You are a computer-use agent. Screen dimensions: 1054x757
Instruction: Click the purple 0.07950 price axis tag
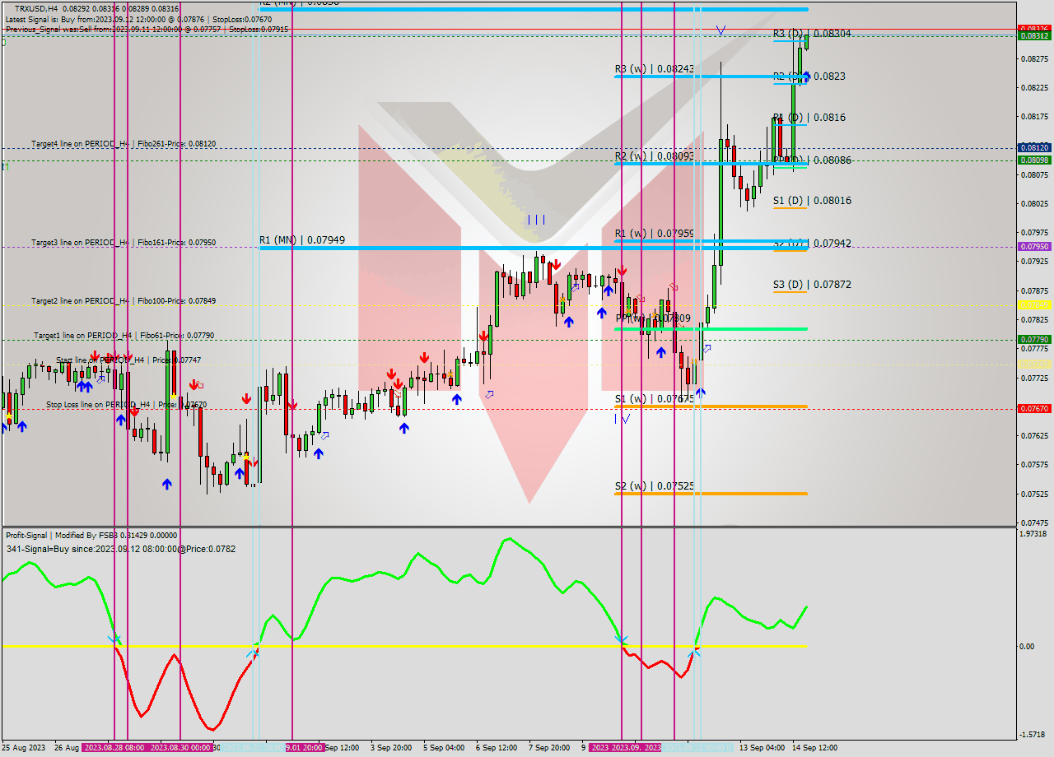pyautogui.click(x=1034, y=246)
